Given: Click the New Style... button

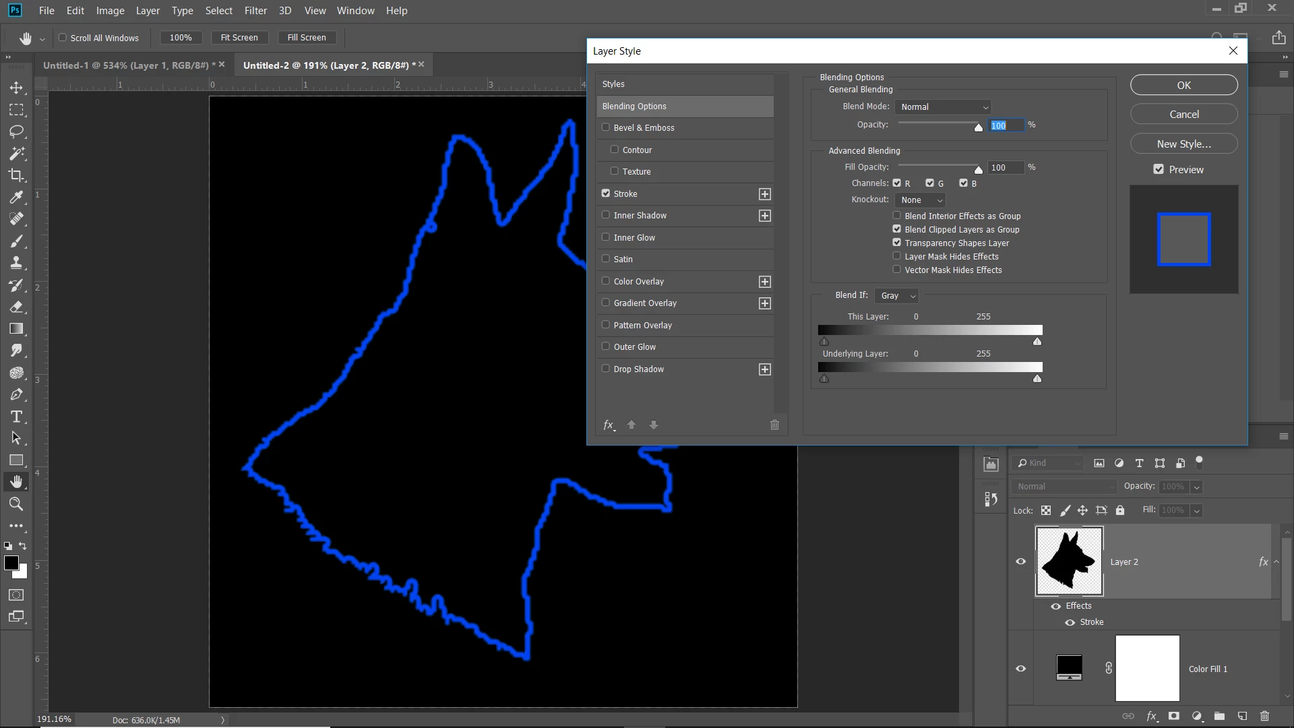Looking at the screenshot, I should pos(1183,144).
